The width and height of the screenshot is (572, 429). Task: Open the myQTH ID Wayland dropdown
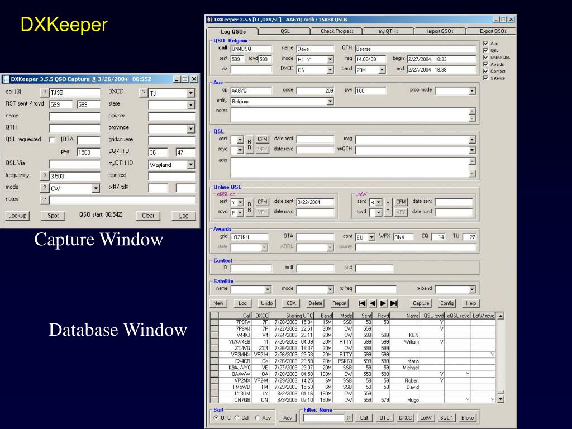click(x=191, y=165)
